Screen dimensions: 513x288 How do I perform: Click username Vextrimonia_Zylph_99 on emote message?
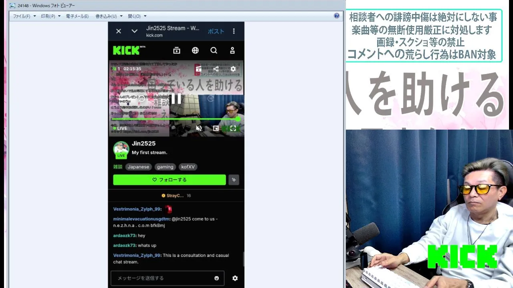click(x=137, y=209)
